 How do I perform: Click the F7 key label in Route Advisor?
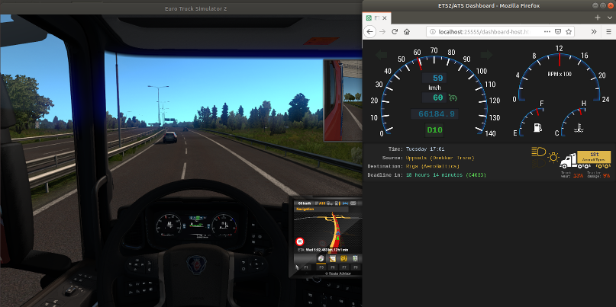tap(344, 267)
